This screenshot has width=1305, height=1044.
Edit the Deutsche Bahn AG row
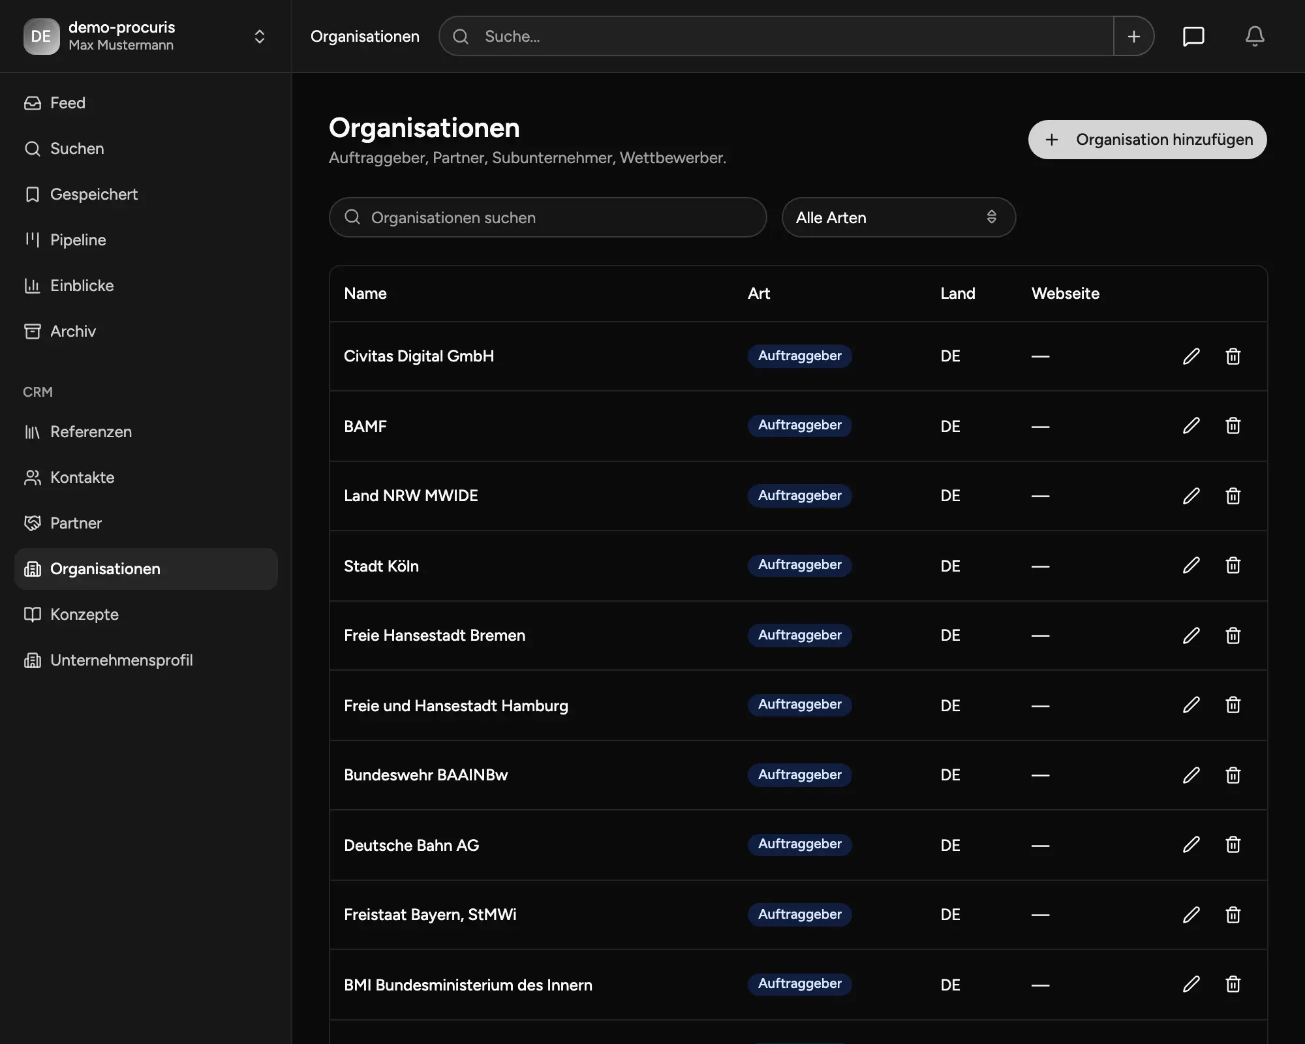coord(1191,845)
